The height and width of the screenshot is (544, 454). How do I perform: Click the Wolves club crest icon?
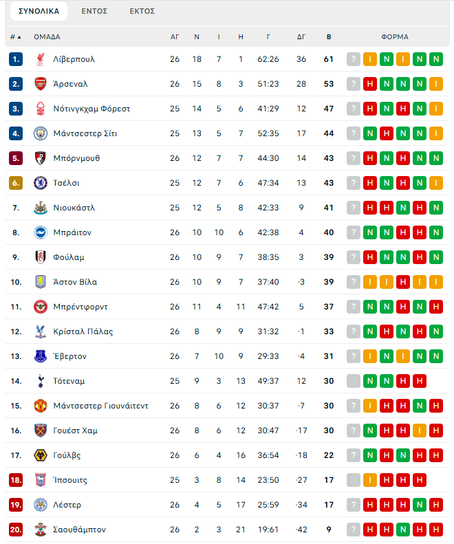(x=41, y=455)
